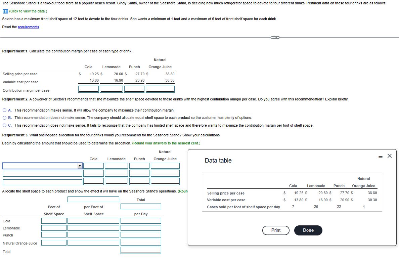Open the allocation basis dropdown in Requirement 3

pos(80,166)
